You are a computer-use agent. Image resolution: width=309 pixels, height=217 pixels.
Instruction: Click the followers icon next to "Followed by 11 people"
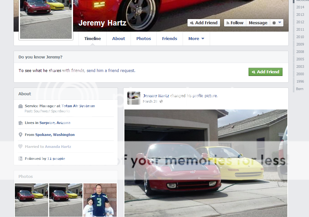point(21,158)
